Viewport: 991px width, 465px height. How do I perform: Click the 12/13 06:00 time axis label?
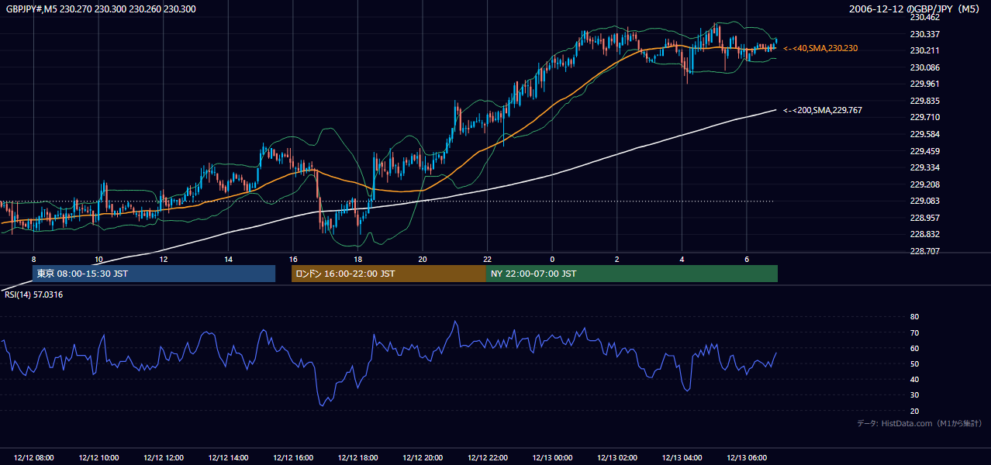[747, 458]
